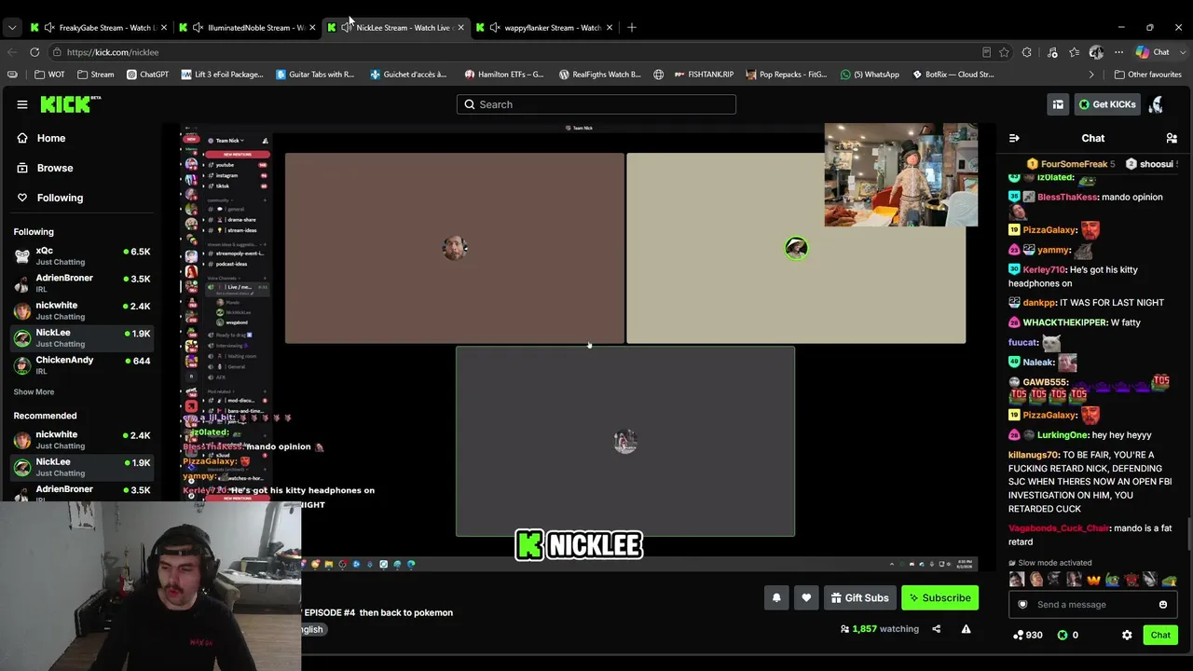Image resolution: width=1193 pixels, height=671 pixels.
Task: Click the Get KICKs button
Action: click(x=1107, y=104)
